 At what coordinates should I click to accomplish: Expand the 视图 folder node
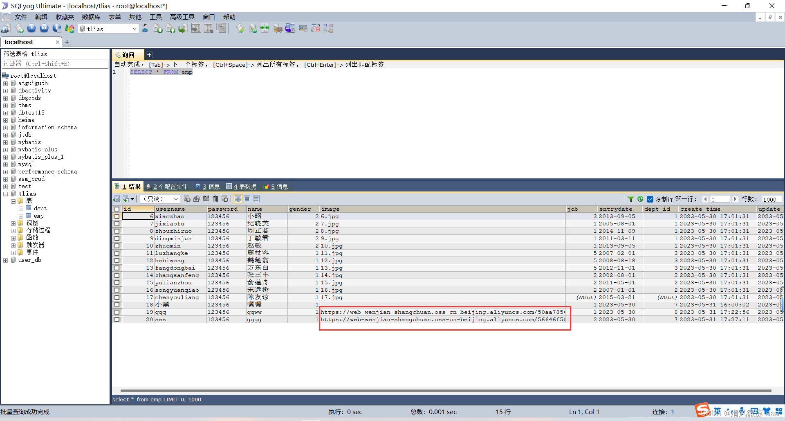pos(13,223)
